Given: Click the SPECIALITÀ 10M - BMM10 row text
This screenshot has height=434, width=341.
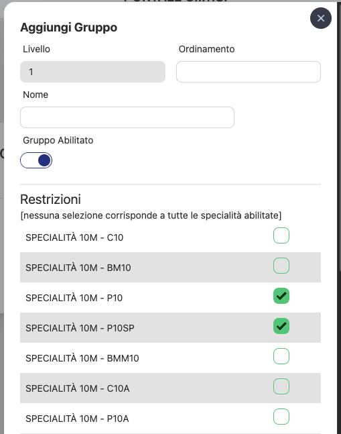Looking at the screenshot, I should 82,358.
